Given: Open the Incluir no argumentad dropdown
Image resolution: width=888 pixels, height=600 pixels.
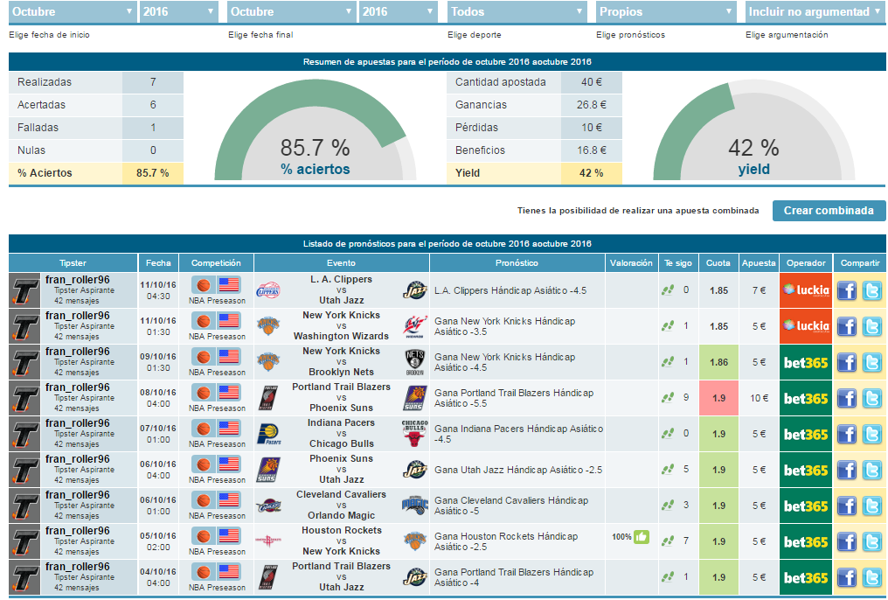Looking at the screenshot, I should (815, 11).
